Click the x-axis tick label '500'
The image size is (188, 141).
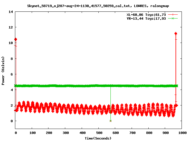pyautogui.click(x=99, y=133)
